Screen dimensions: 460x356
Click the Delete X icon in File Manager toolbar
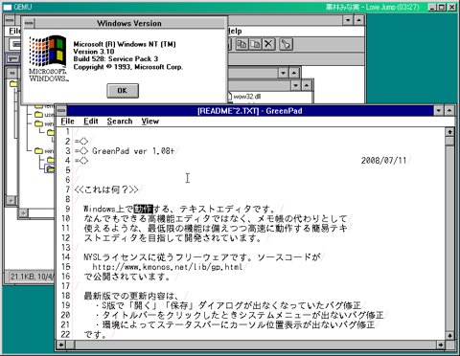click(269, 44)
